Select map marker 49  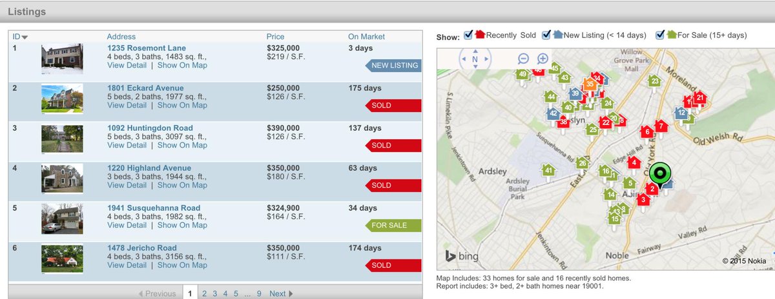pos(523,75)
